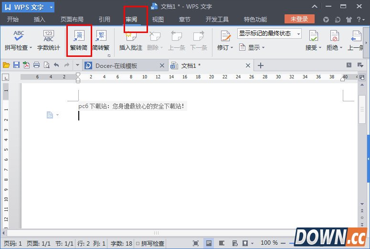Toggle the 拼写检查 checkbox in status bar
Image resolution: width=370 pixels, height=249 pixels.
(138, 244)
